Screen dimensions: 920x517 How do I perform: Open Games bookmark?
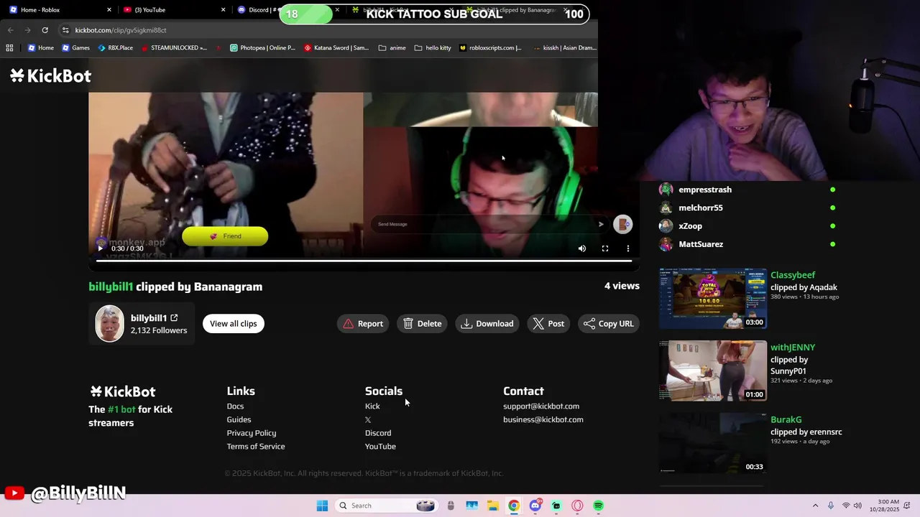coord(75,48)
